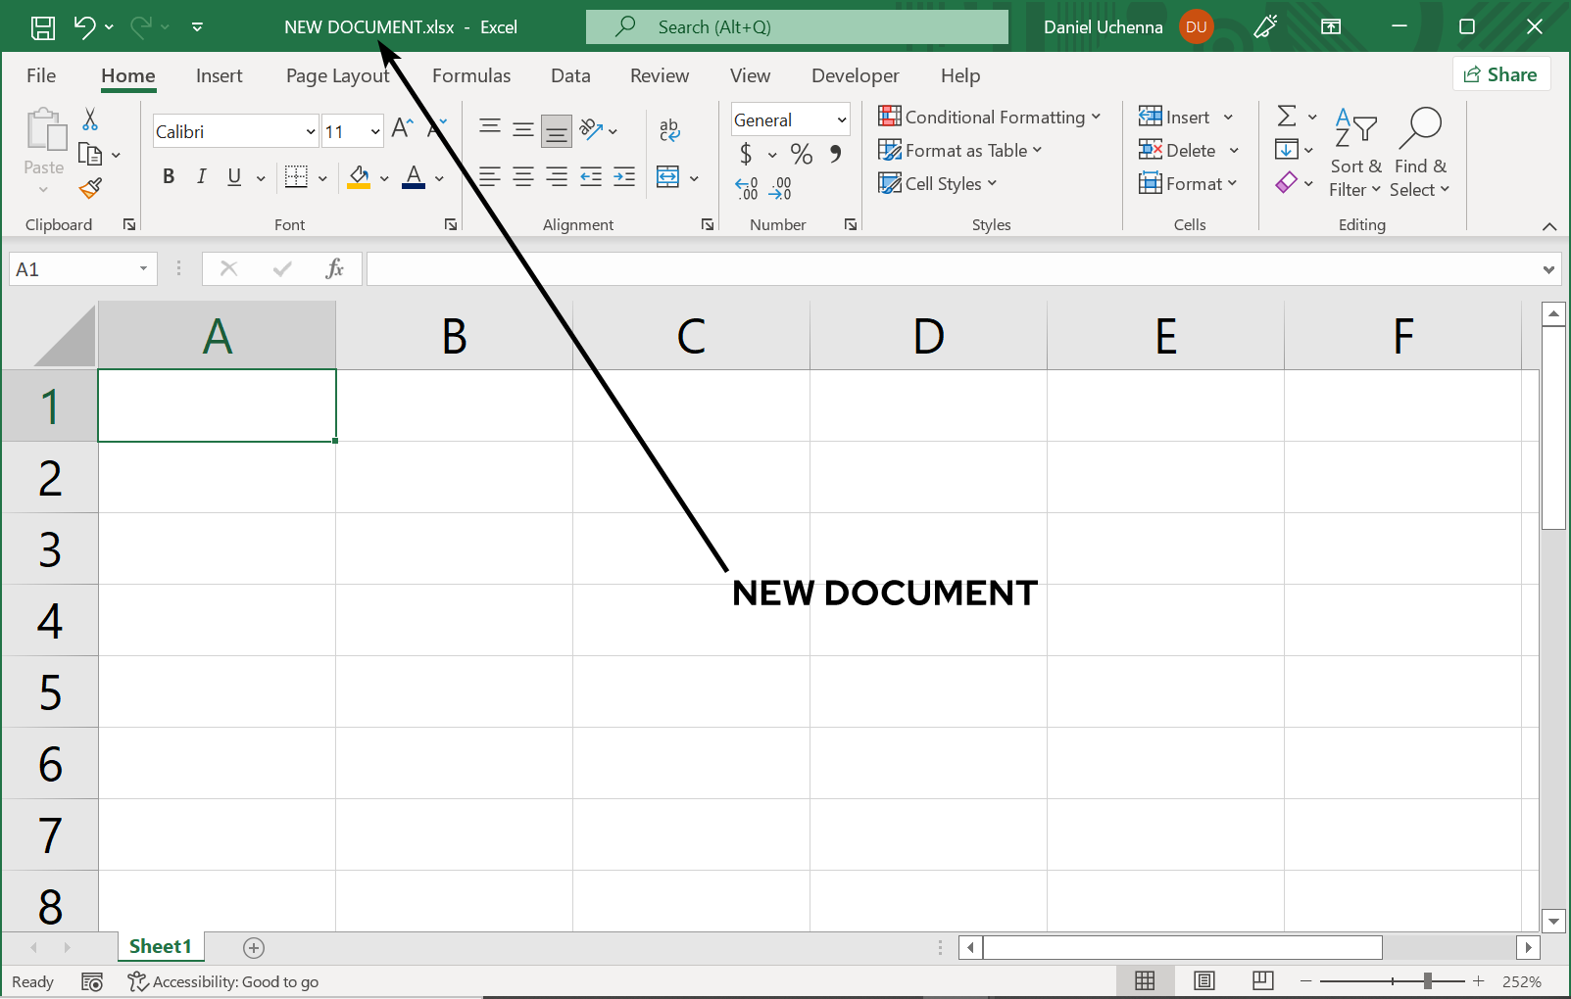1571x999 pixels.
Task: Click the Save icon in title bar
Action: [x=43, y=27]
